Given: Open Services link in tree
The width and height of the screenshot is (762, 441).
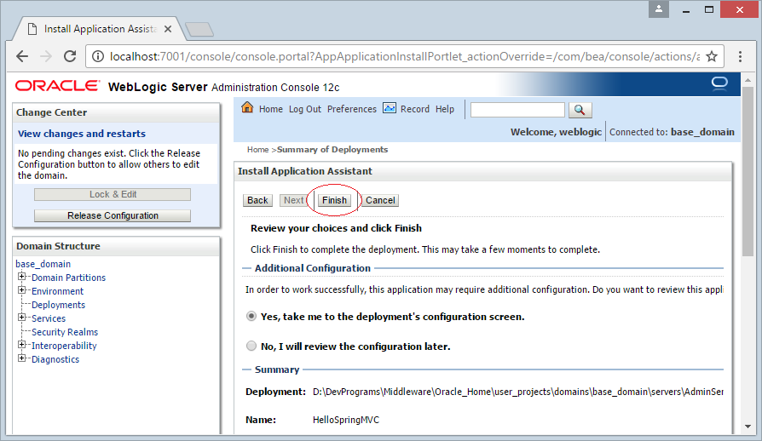Looking at the screenshot, I should pos(49,318).
